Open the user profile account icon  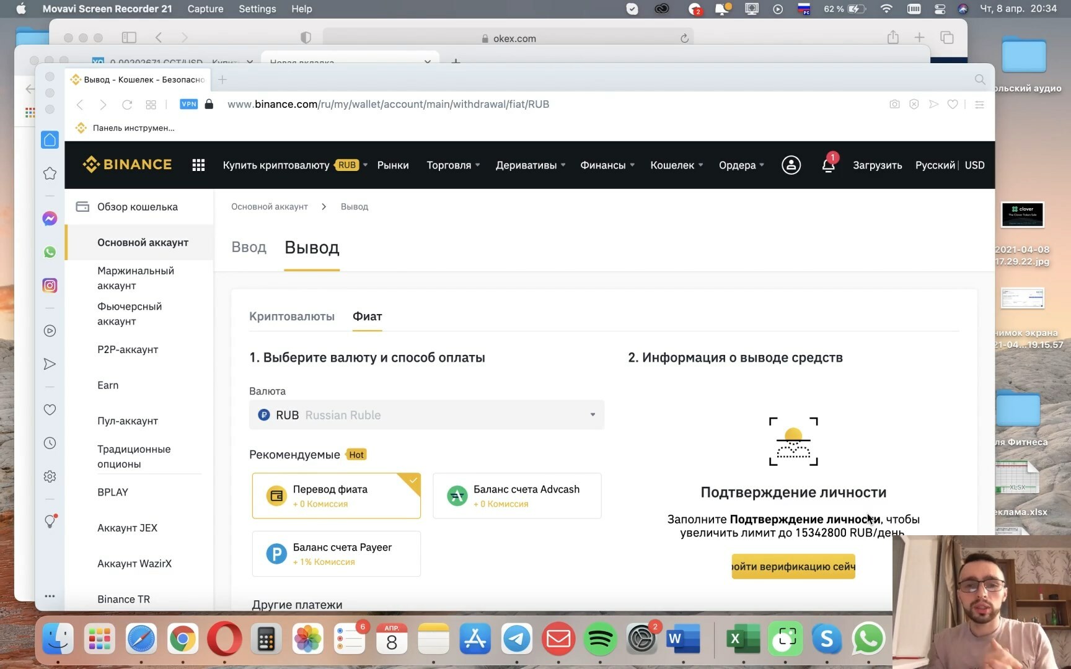pyautogui.click(x=791, y=165)
